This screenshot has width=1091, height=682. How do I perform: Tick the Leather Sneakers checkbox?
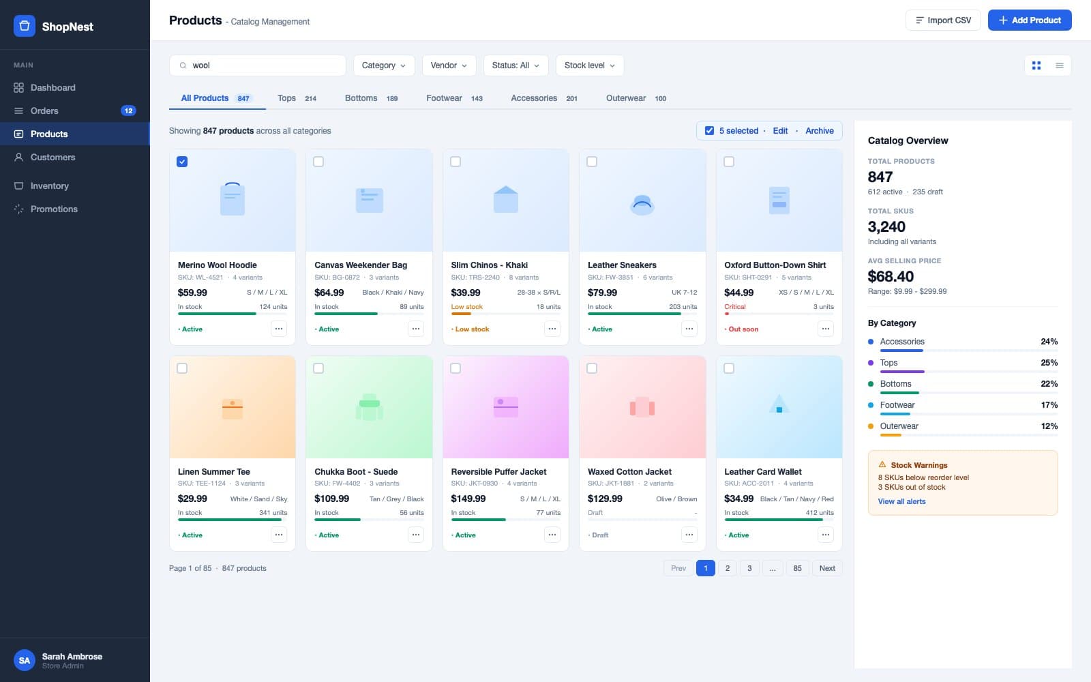(592, 162)
